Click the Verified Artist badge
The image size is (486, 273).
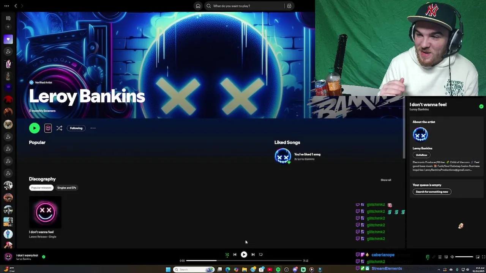31,82
